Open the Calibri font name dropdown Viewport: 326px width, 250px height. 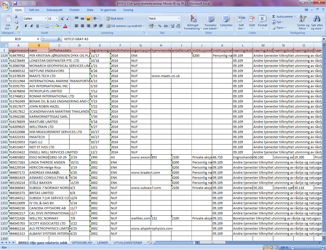[46, 19]
